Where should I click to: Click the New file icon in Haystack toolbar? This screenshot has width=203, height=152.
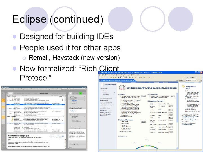point(101,77)
